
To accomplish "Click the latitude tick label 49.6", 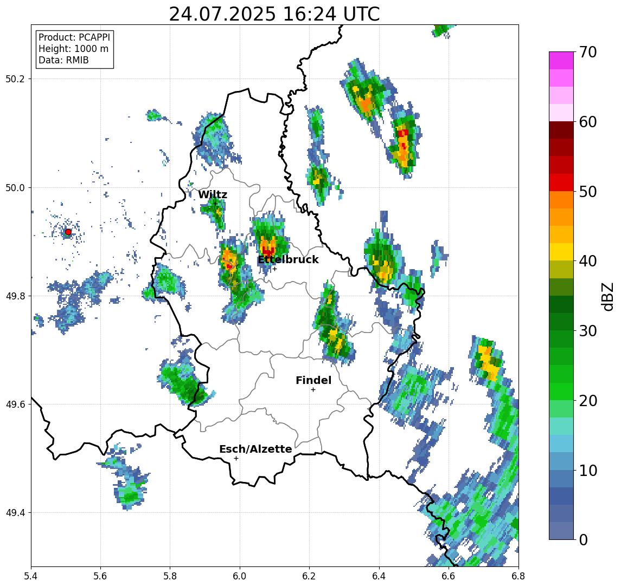I will [15, 405].
